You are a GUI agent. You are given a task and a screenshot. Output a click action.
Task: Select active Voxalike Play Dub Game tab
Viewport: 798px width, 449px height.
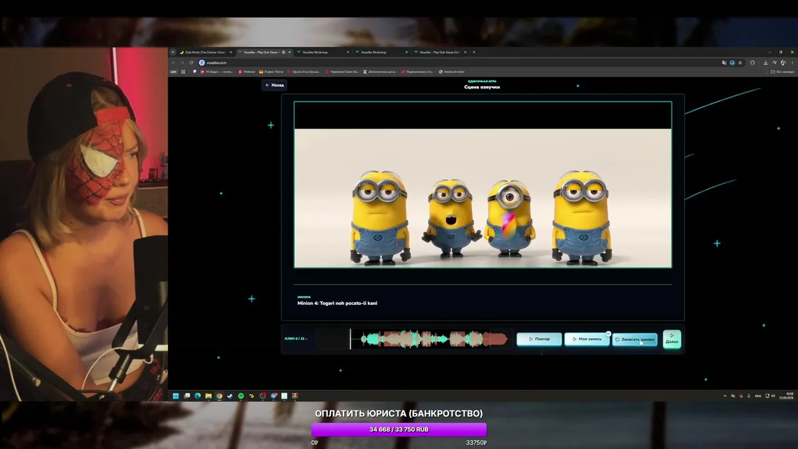[x=264, y=52]
